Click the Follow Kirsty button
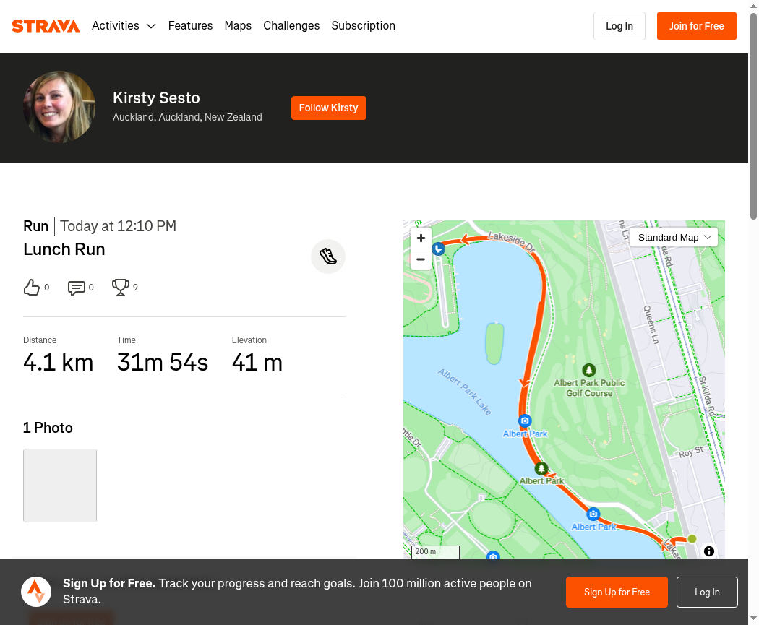759x625 pixels. (x=329, y=108)
